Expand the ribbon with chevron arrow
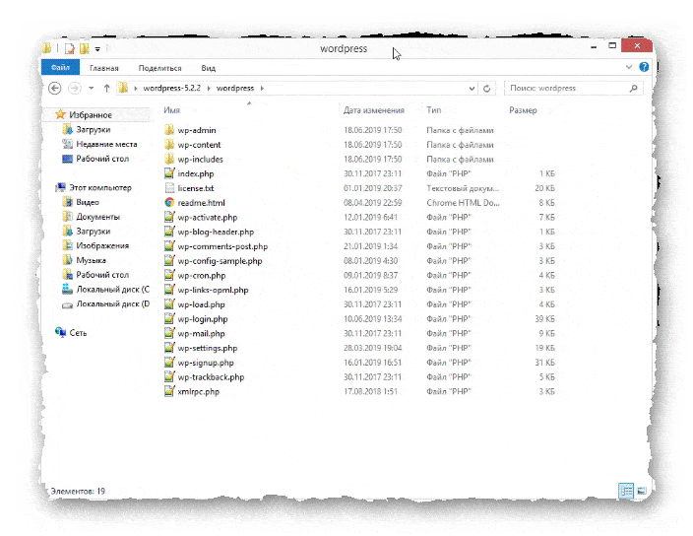 629,67
